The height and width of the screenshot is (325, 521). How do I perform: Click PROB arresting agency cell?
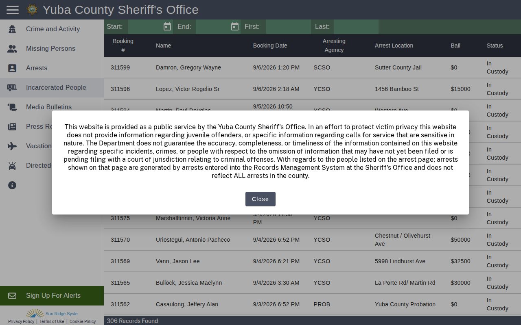point(322,304)
